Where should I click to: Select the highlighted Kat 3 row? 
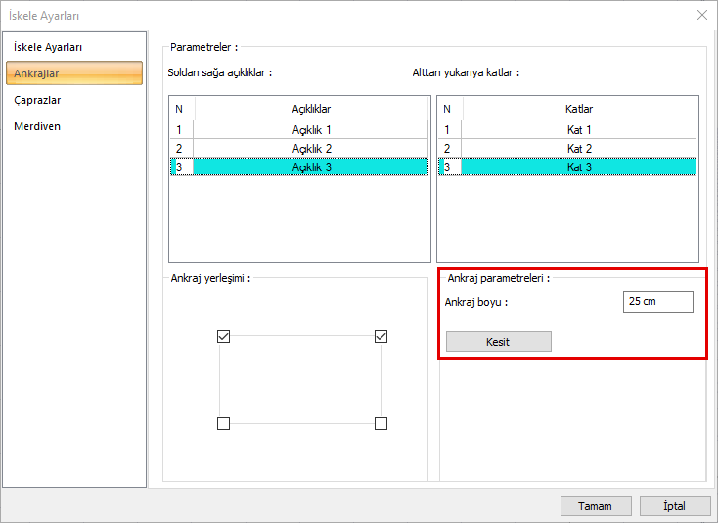tap(578, 167)
